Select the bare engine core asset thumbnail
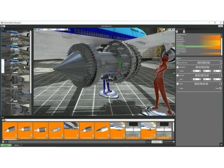 [x=56, y=130]
